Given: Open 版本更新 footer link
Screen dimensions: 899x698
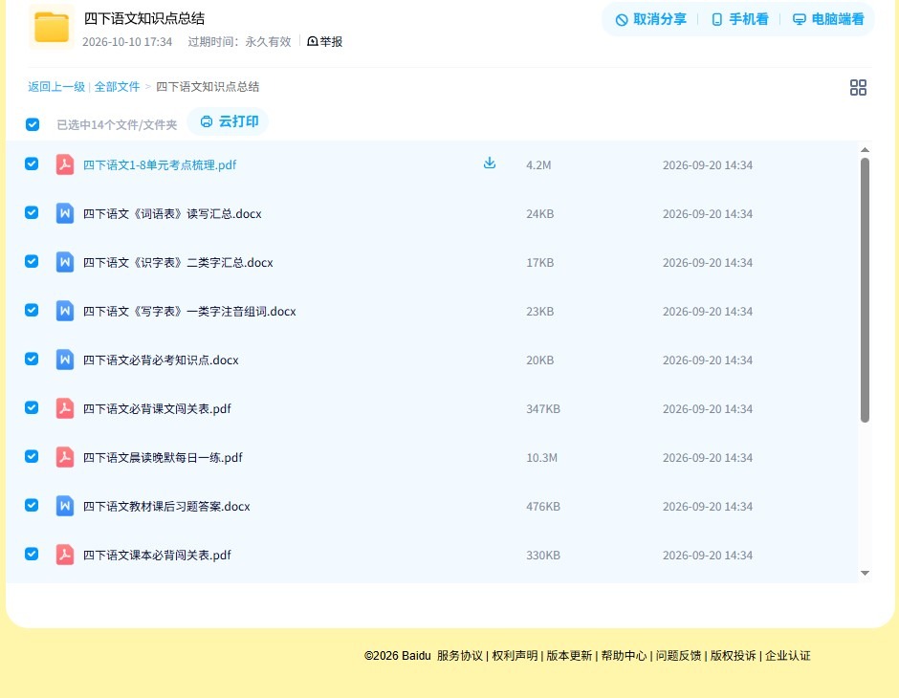Looking at the screenshot, I should [569, 656].
